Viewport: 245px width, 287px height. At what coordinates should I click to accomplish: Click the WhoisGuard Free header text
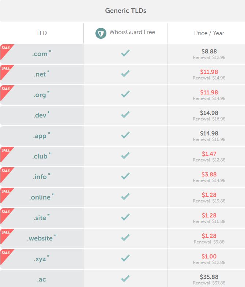pyautogui.click(x=132, y=32)
